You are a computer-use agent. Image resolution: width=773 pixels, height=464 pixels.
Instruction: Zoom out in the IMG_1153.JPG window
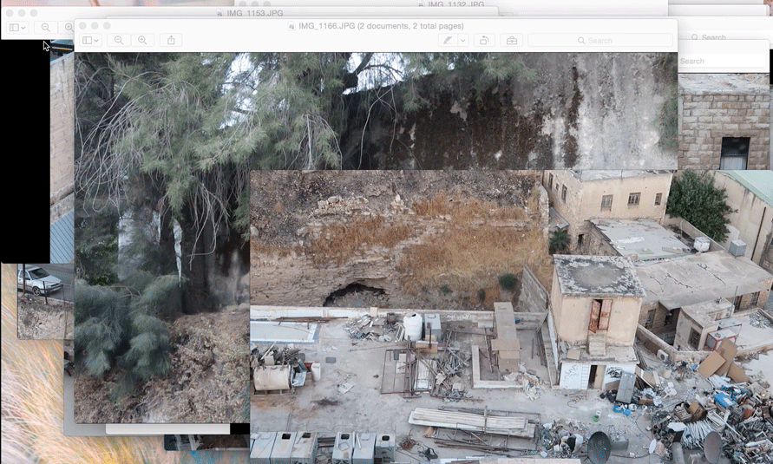45,28
